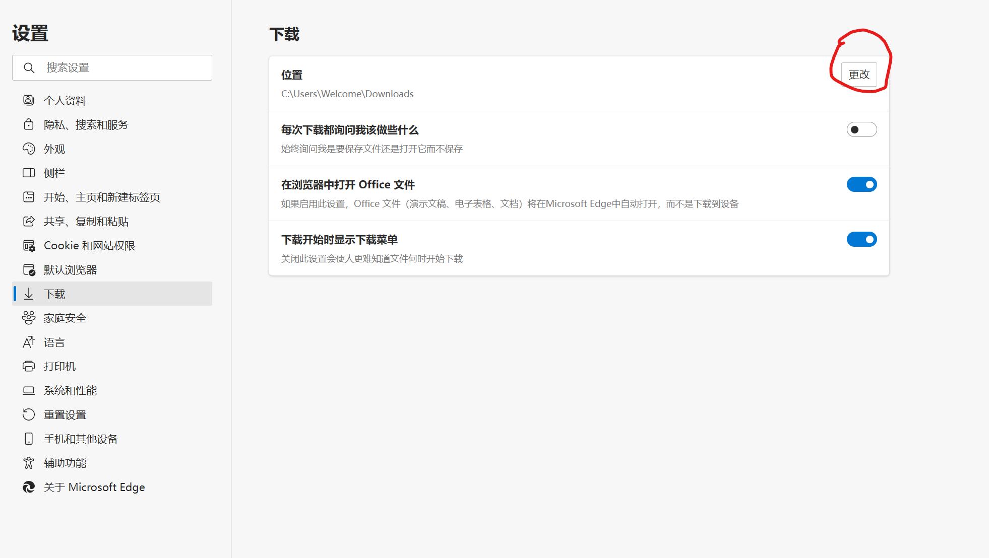989x558 pixels.
Task: Select 侧栏 in the settings menu
Action: click(x=112, y=173)
